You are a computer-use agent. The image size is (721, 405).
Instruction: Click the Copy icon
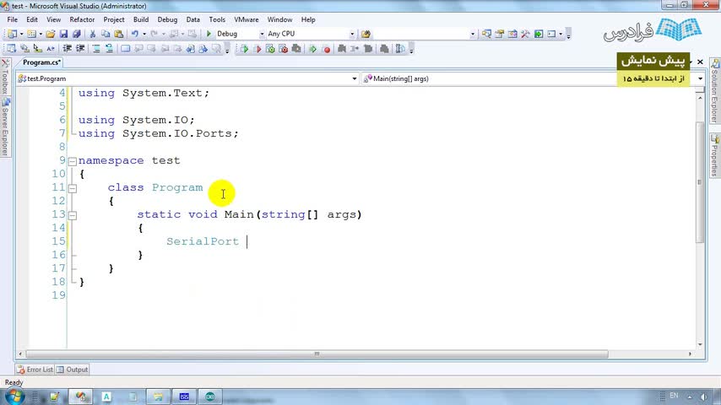(x=106, y=34)
